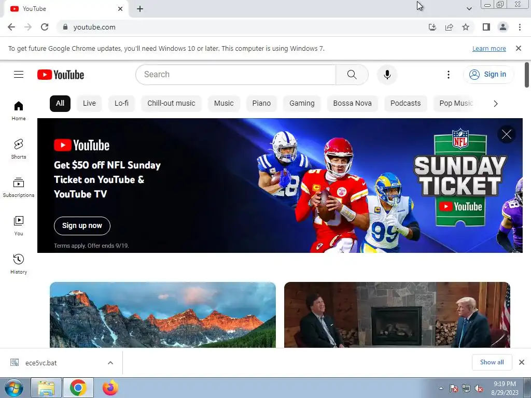The width and height of the screenshot is (531, 398).
Task: Click the network status tray icon
Action: point(466,388)
